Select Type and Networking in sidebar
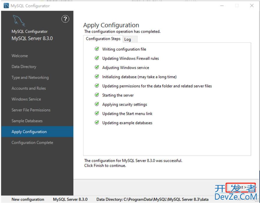Image resolution: width=260 pixels, height=203 pixels. tap(30, 77)
